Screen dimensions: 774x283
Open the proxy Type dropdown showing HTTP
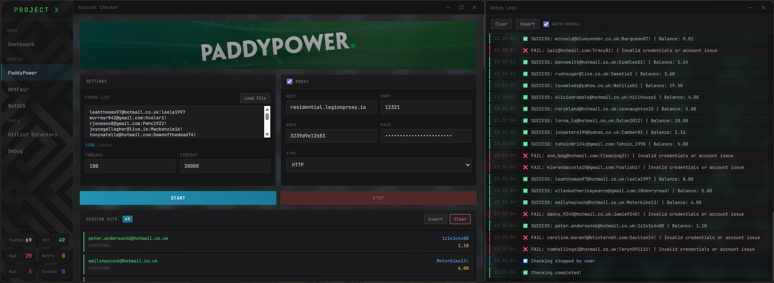[379, 165]
